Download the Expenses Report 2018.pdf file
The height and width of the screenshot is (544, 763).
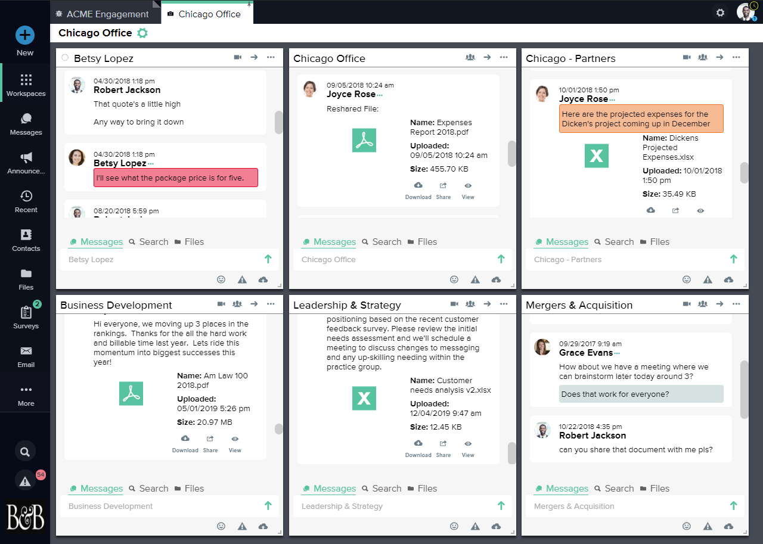418,189
